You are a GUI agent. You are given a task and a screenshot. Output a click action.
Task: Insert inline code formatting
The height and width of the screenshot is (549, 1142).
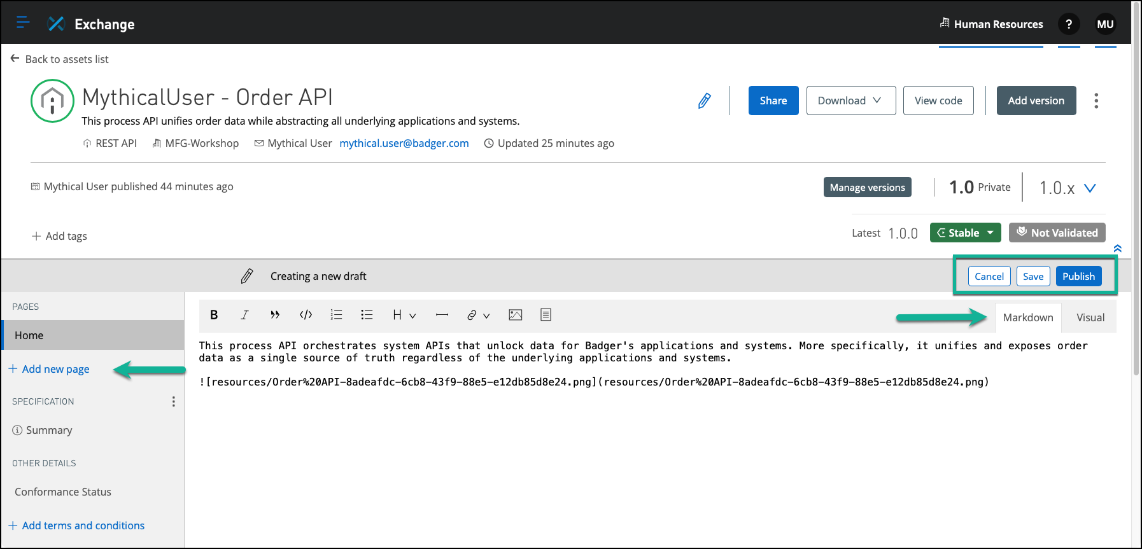click(x=306, y=315)
